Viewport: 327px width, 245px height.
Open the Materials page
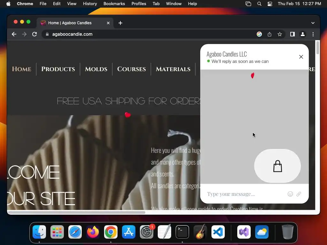coord(173,69)
